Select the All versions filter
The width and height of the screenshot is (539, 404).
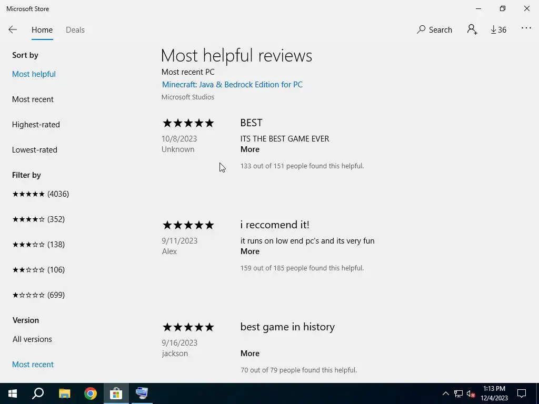pos(32,339)
